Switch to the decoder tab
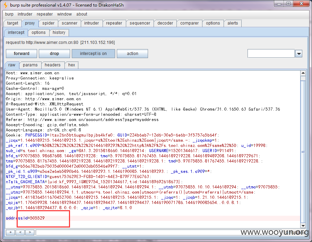The height and width of the screenshot is (242, 312). [165, 23]
